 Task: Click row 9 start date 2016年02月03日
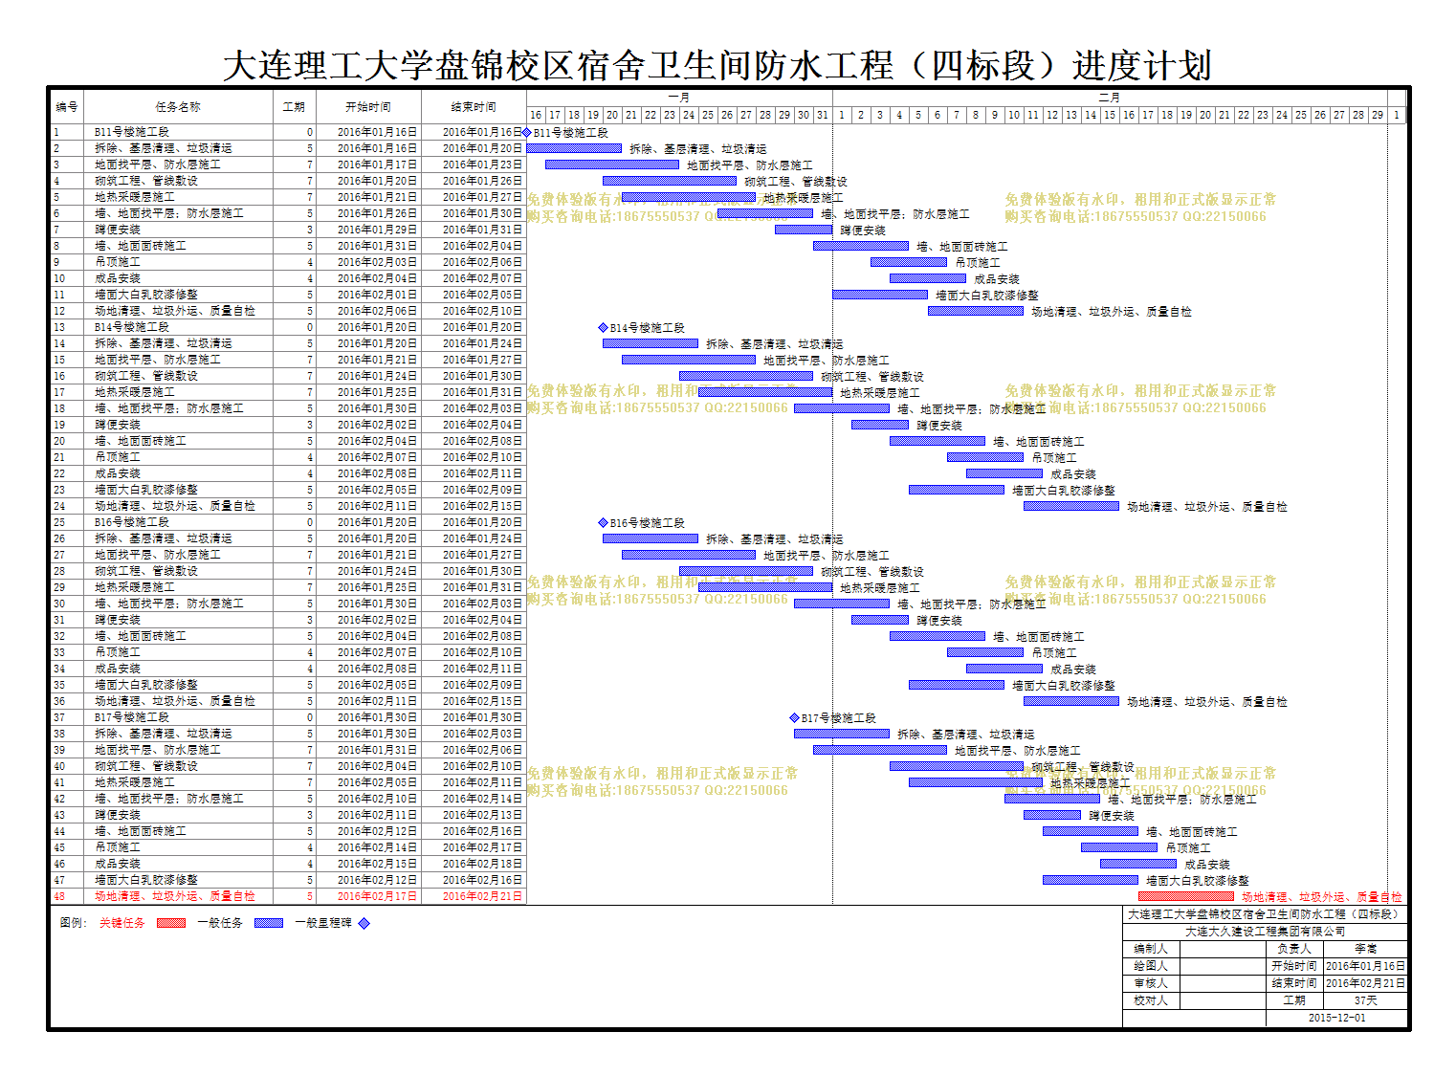point(377,262)
